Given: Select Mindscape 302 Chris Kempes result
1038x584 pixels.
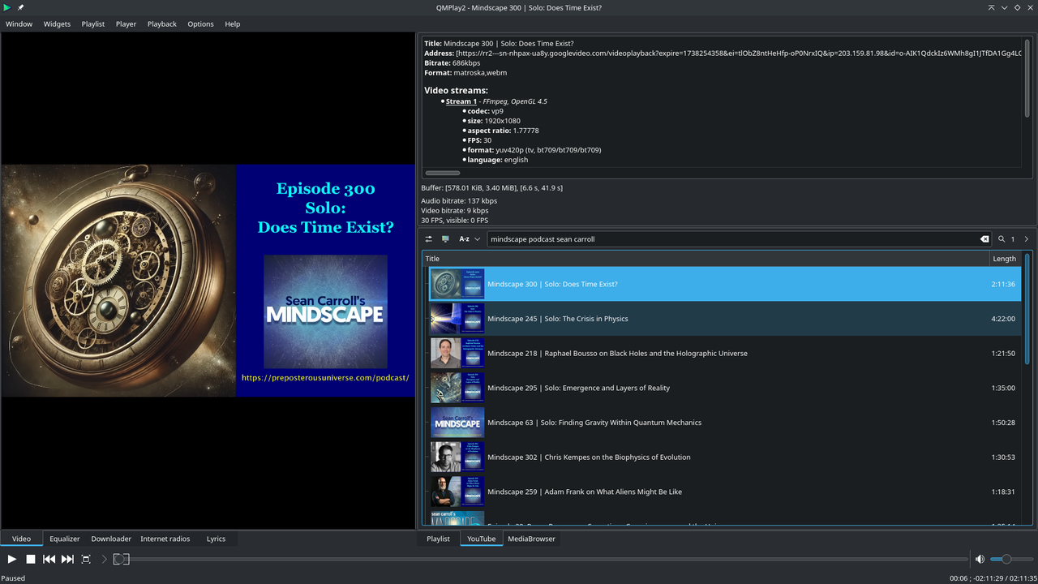Looking at the screenshot, I should [x=725, y=457].
